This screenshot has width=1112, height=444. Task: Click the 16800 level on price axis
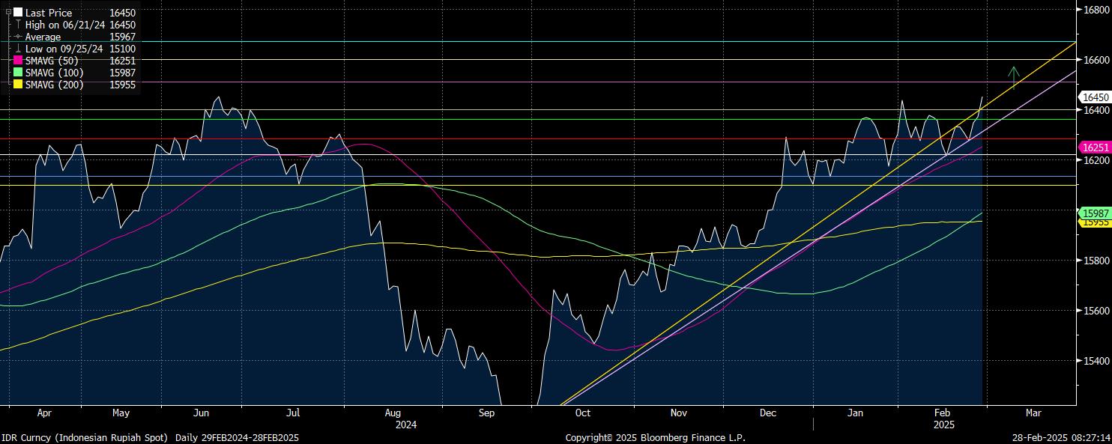tap(1093, 10)
